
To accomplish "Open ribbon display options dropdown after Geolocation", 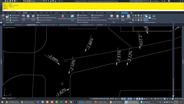I will click(132, 13).
